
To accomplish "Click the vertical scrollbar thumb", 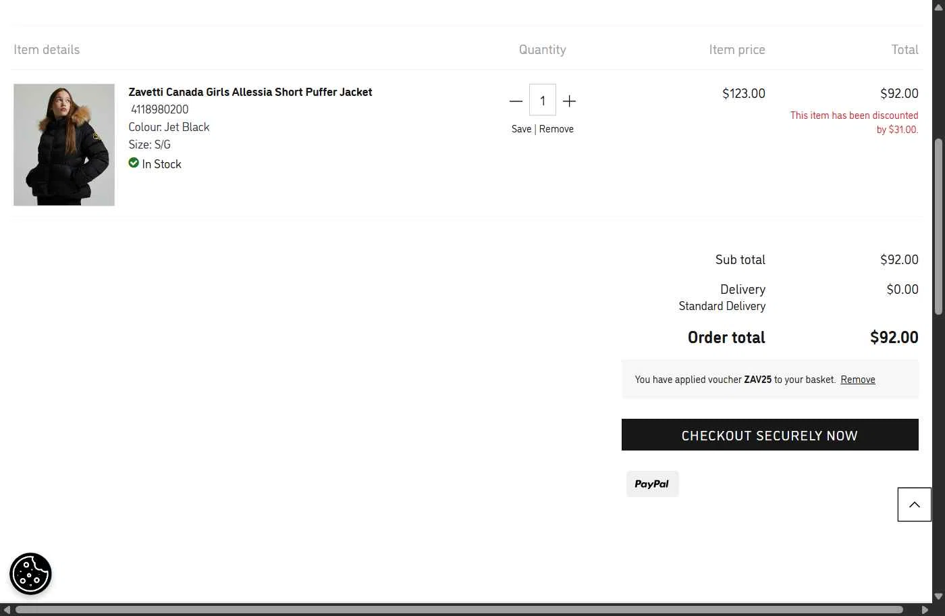I will point(938,226).
